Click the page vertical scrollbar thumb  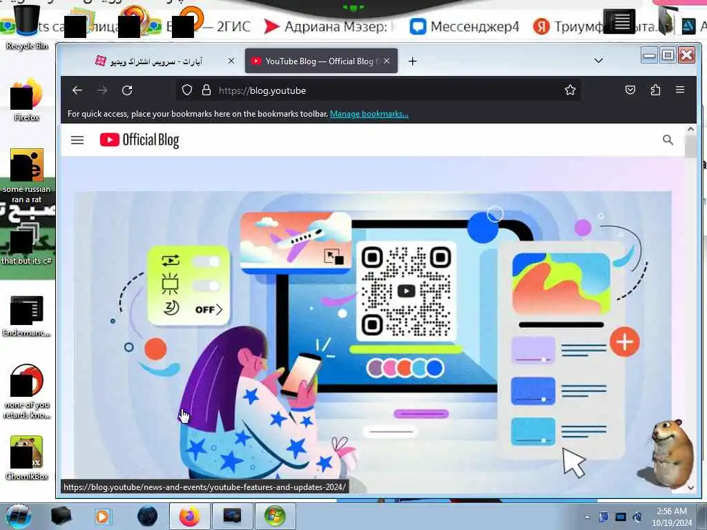690,146
